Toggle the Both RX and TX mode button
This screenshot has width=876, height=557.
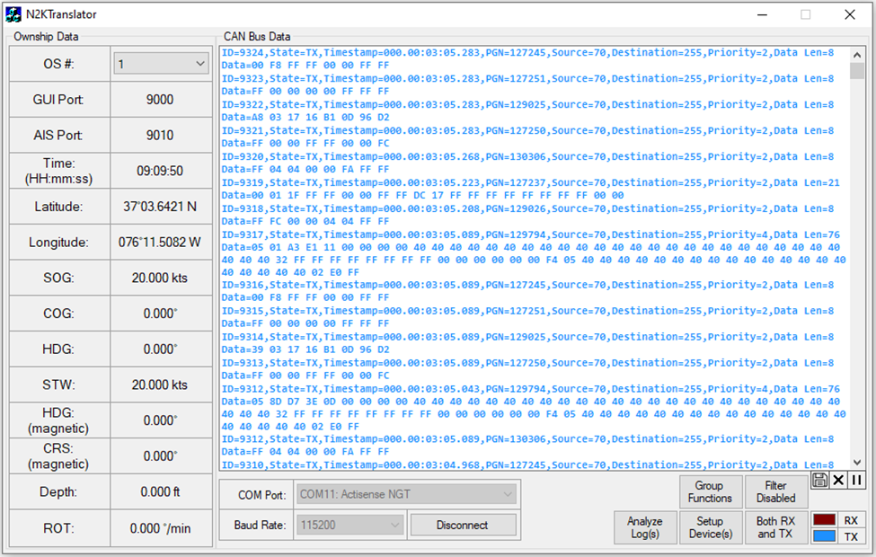tap(775, 527)
